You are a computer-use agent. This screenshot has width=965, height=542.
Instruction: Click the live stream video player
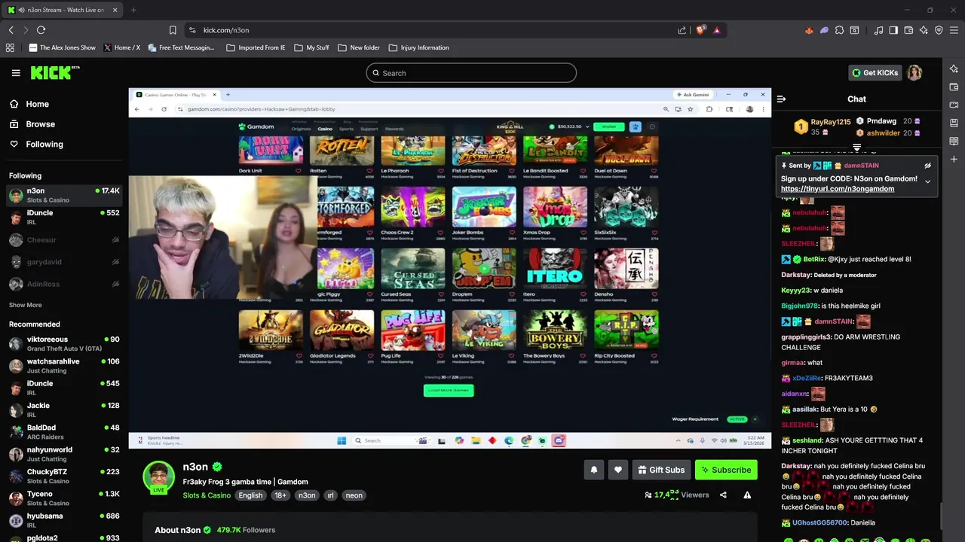(x=450, y=268)
